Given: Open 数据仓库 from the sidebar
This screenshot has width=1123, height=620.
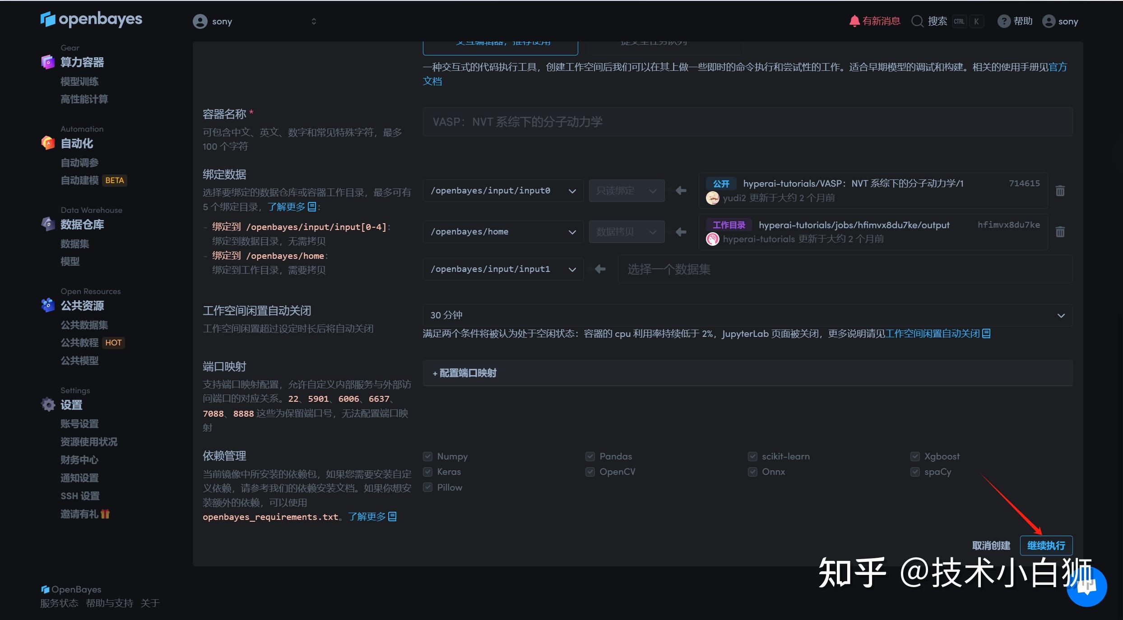Looking at the screenshot, I should (83, 224).
